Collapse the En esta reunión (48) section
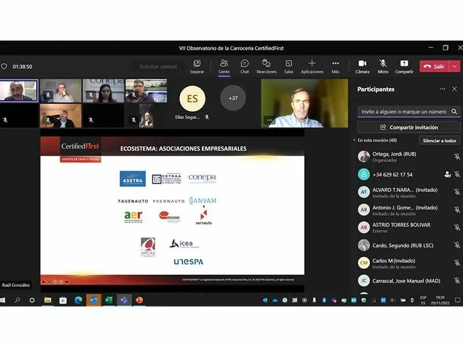 click(x=354, y=140)
